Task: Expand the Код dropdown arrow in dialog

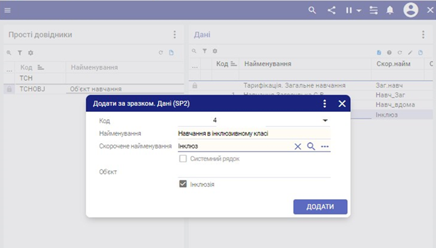Action: coord(325,121)
